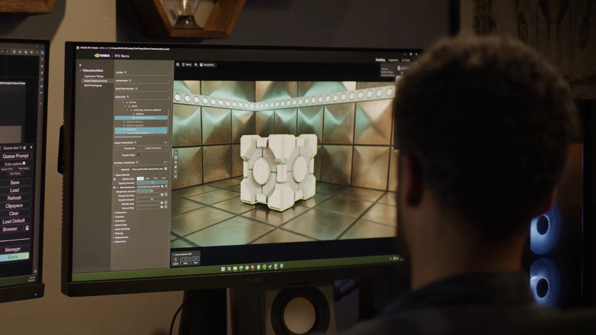Click Queue Prompt in ComfyUI panel
The height and width of the screenshot is (335, 596).
tap(15, 156)
